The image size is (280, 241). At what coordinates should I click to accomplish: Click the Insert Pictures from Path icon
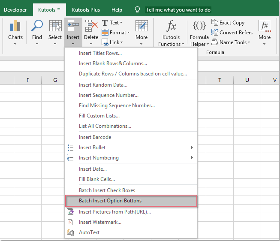pos(70,212)
